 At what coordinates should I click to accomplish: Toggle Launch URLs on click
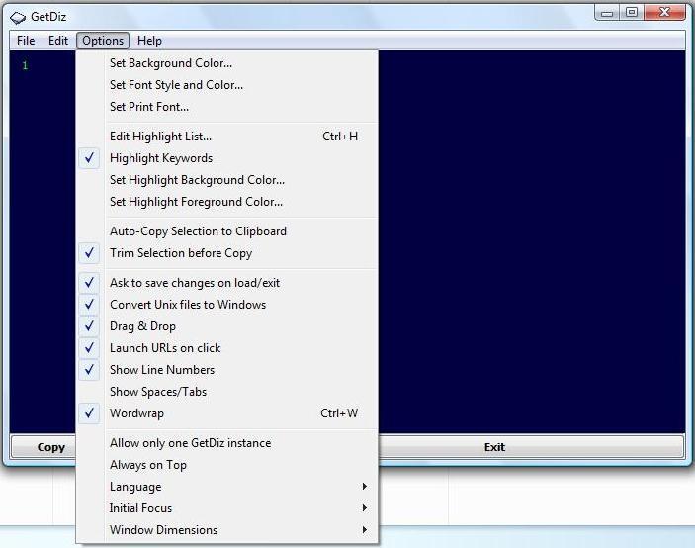pyautogui.click(x=227, y=347)
